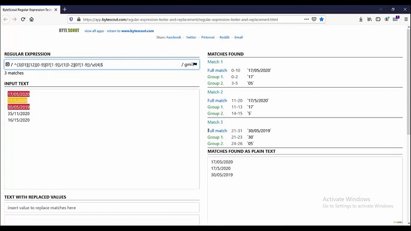Open a new browser tab

click(x=65, y=9)
